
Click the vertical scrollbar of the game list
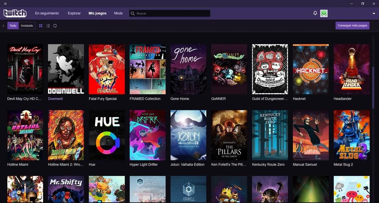click(x=374, y=88)
